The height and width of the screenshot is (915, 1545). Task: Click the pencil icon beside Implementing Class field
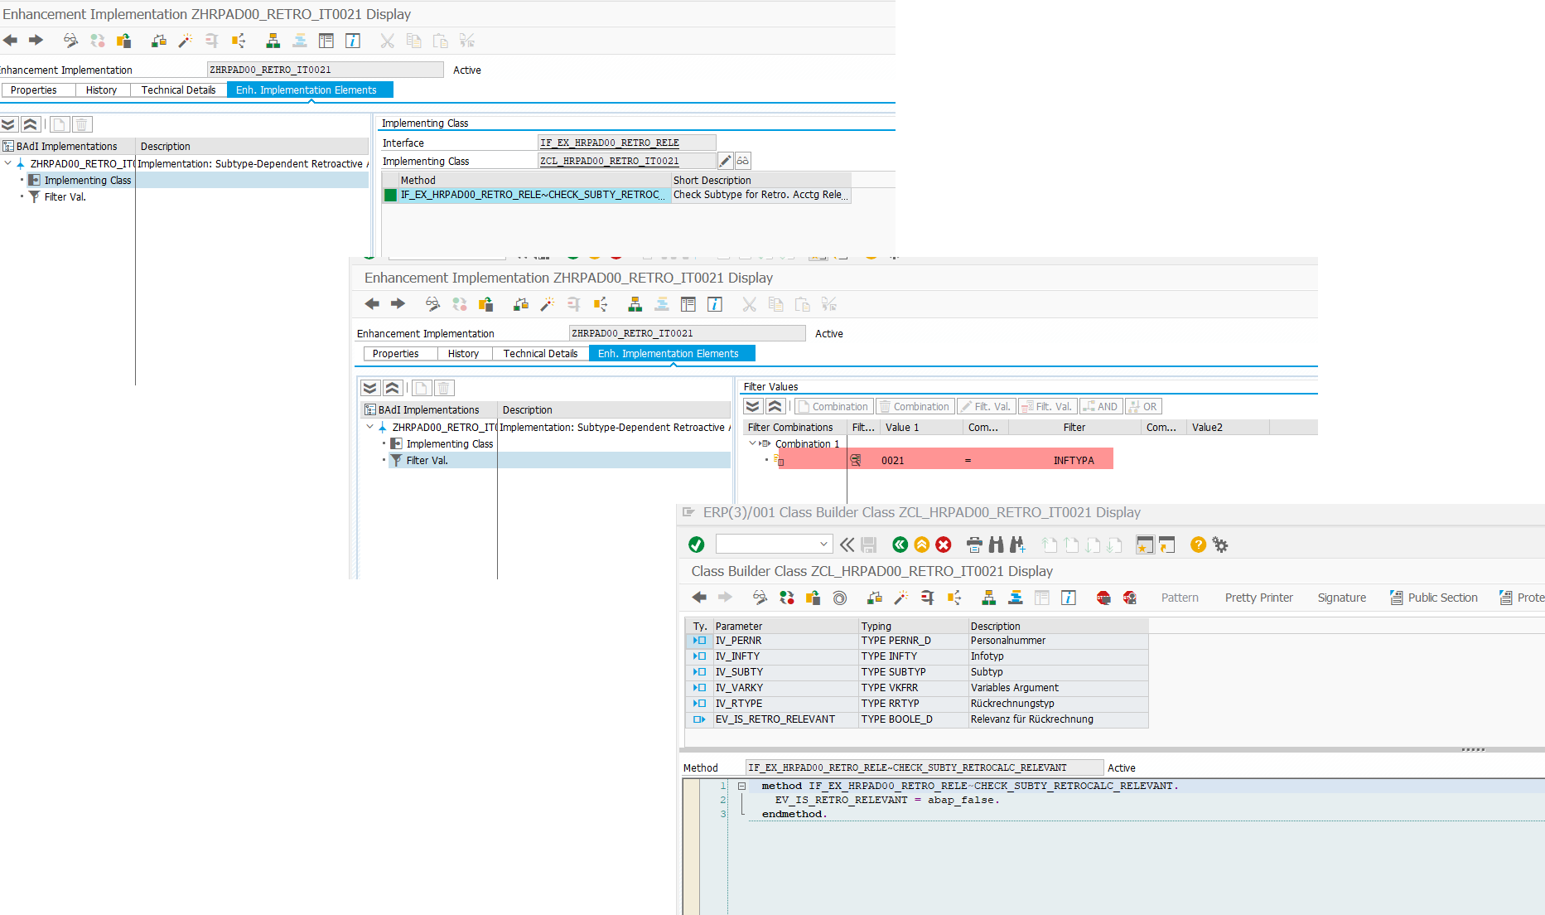(725, 161)
